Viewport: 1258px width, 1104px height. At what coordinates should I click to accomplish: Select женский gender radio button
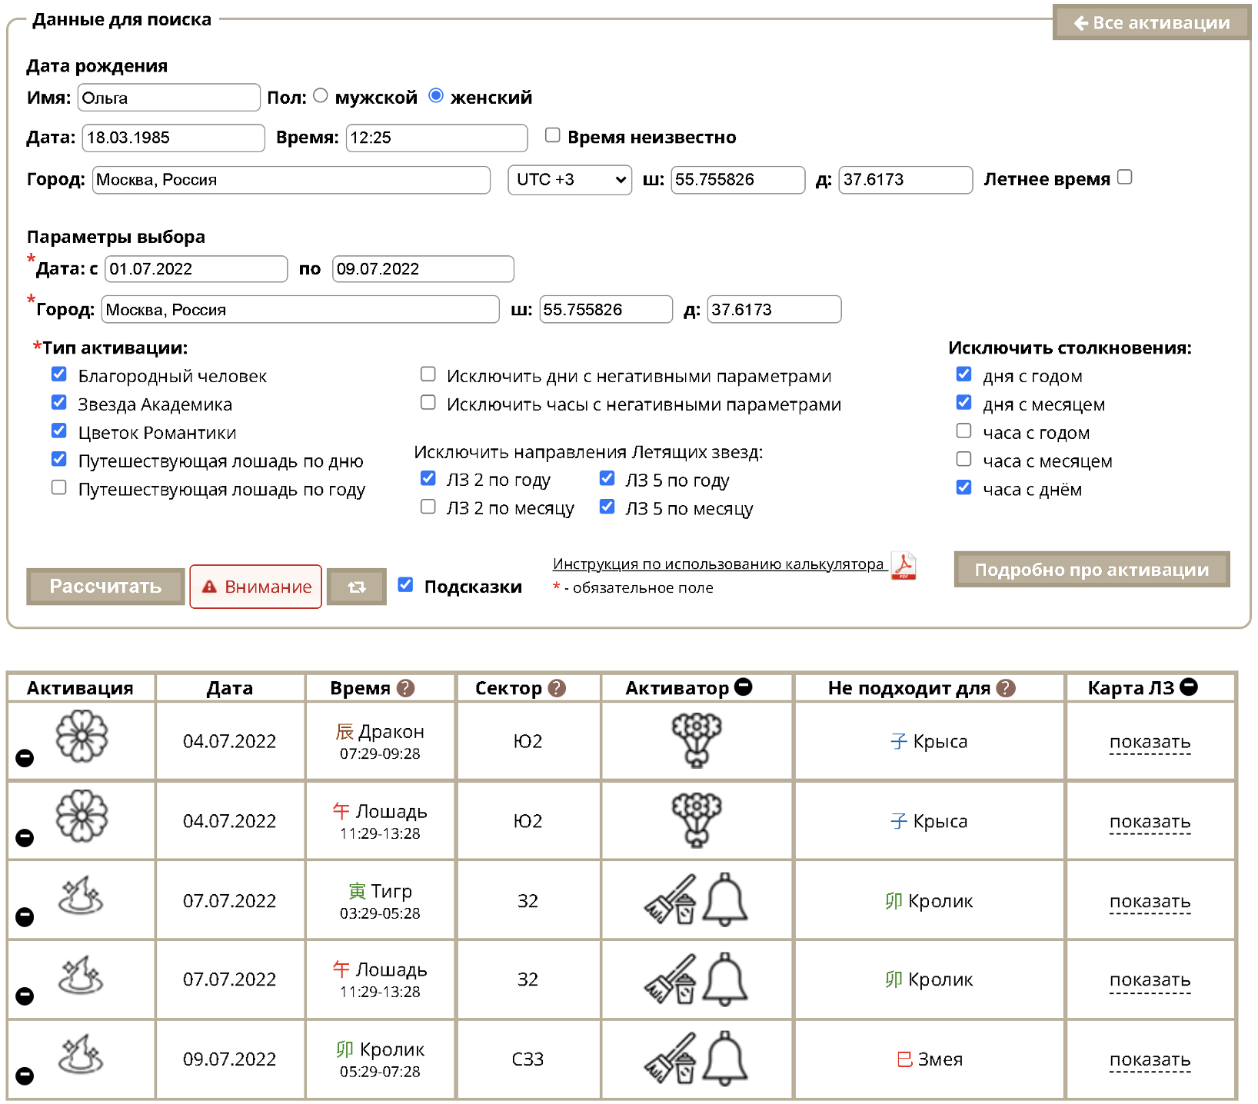pyautogui.click(x=436, y=95)
